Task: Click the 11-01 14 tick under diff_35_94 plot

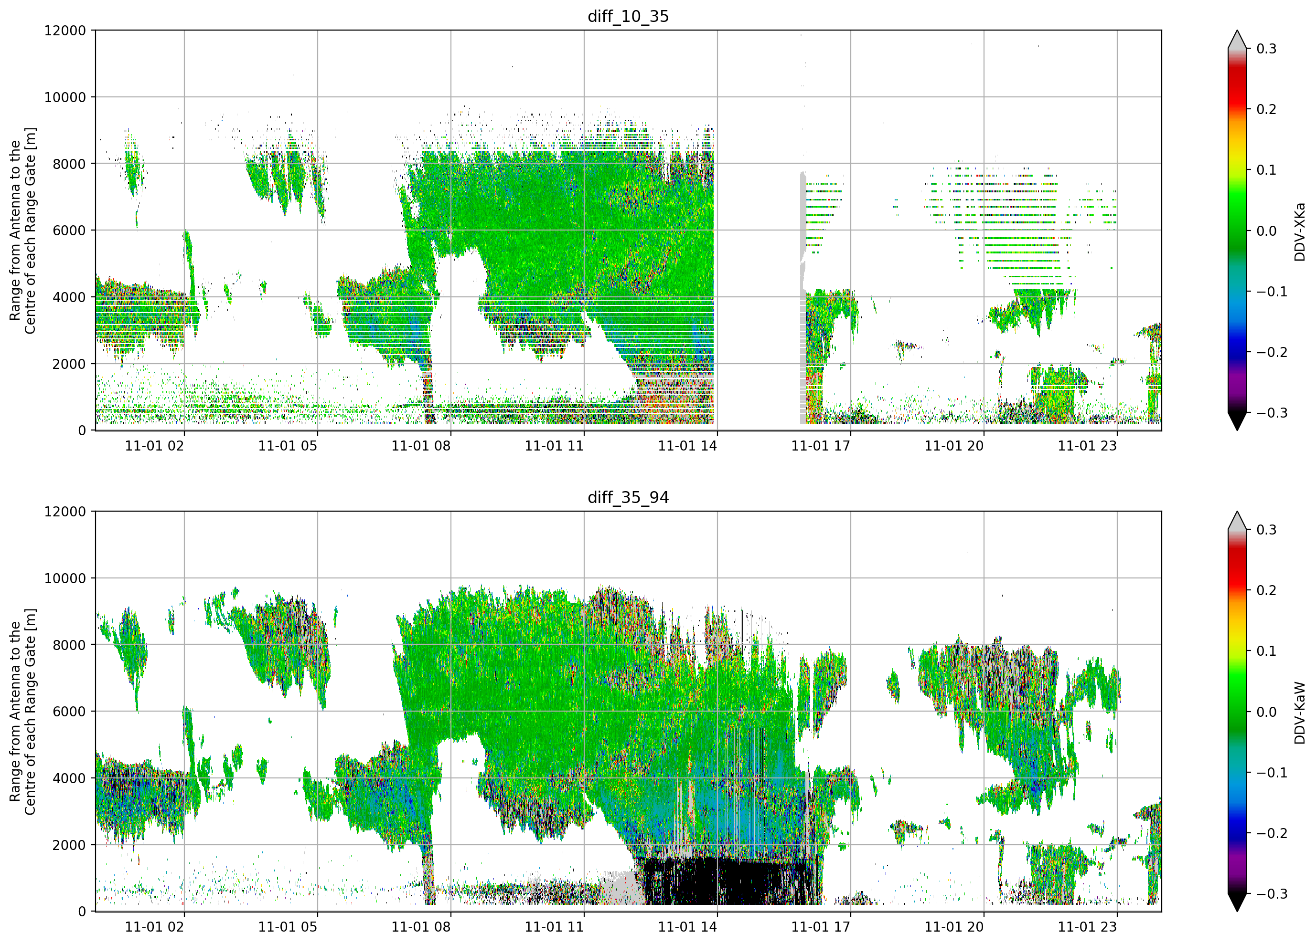Action: click(687, 927)
